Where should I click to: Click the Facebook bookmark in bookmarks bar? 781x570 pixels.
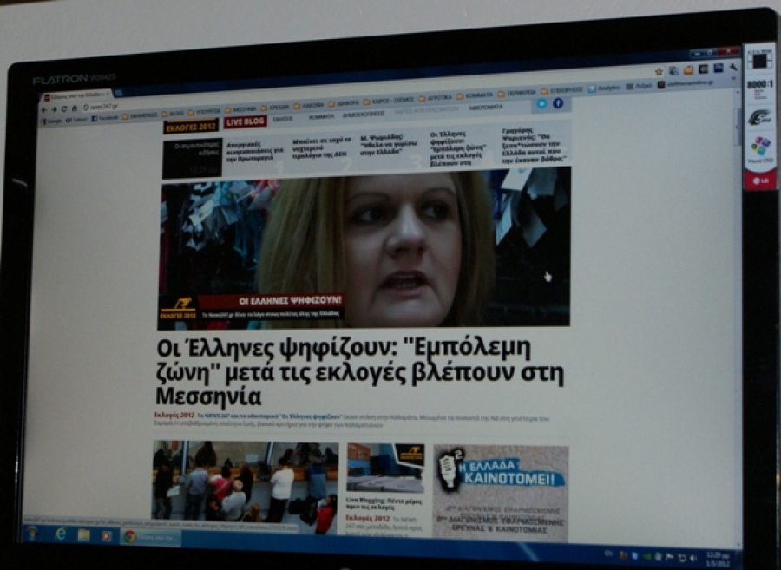click(x=104, y=117)
